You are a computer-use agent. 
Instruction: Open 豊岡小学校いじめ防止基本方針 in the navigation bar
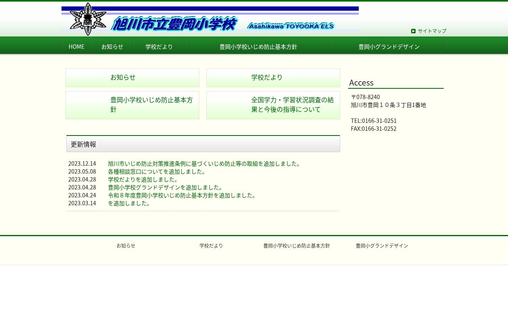click(x=258, y=46)
